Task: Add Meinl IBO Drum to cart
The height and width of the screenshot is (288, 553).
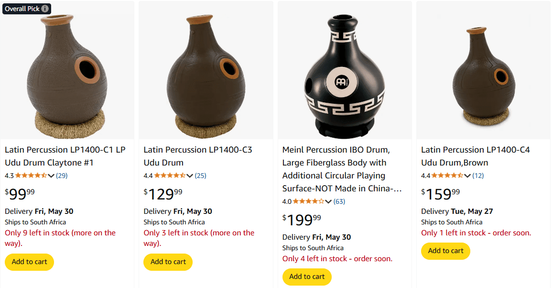Action: point(306,277)
